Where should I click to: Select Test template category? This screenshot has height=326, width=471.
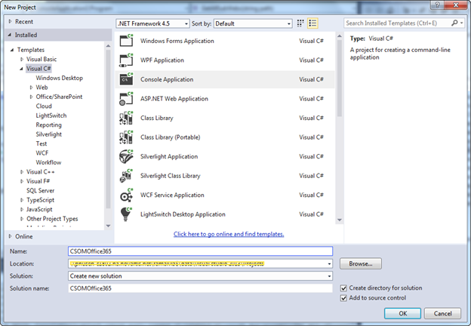(42, 143)
